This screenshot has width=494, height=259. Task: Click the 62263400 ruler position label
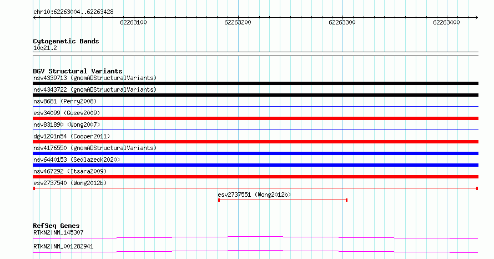point(446,22)
